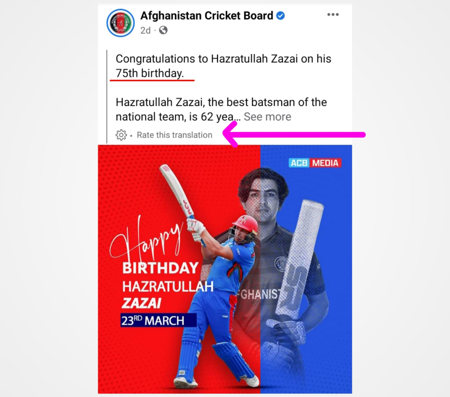Click the ZAZAI italic text on the poster

tap(142, 303)
